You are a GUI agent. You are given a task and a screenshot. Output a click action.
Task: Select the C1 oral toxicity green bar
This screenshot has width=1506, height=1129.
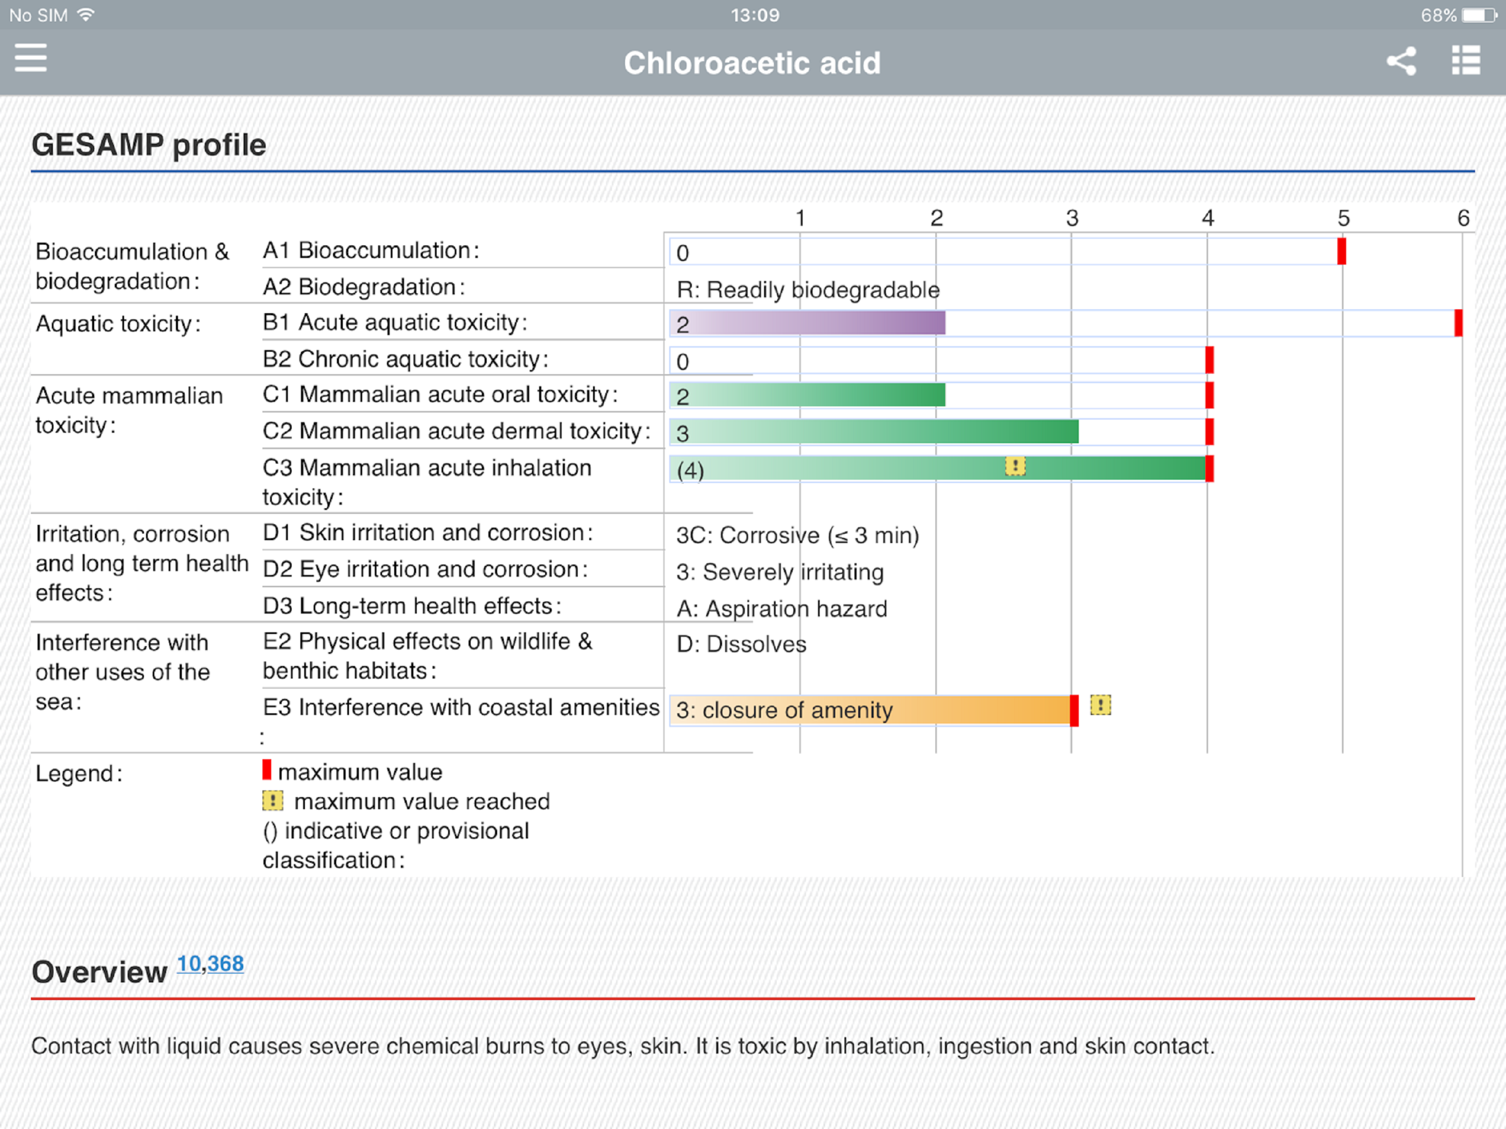[808, 395]
